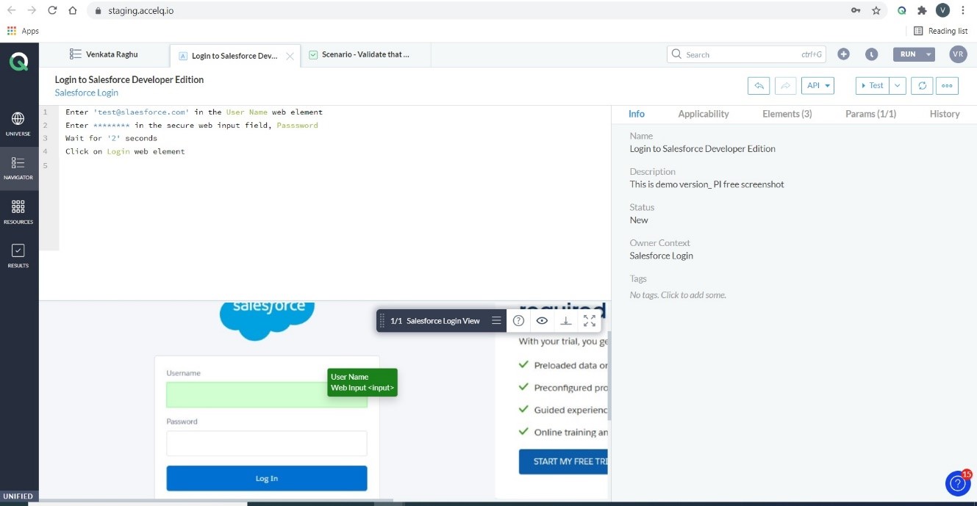Click the refresh sync icon
977x506 pixels.
[x=922, y=86]
